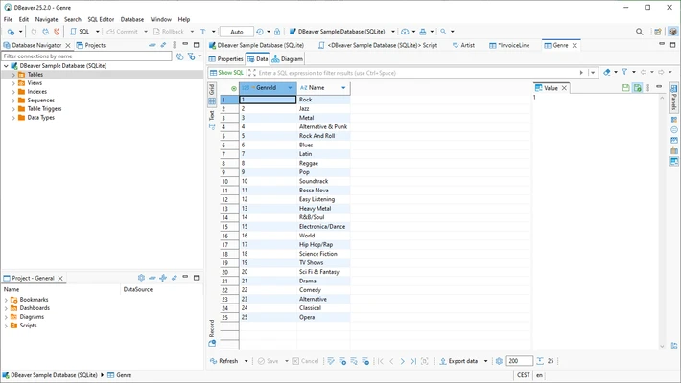This screenshot has height=383, width=681.
Task: Click the Show SQL button
Action: (226, 73)
